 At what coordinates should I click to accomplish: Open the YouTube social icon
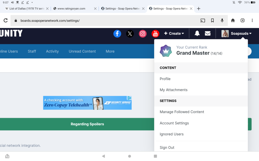pyautogui.click(x=155, y=33)
